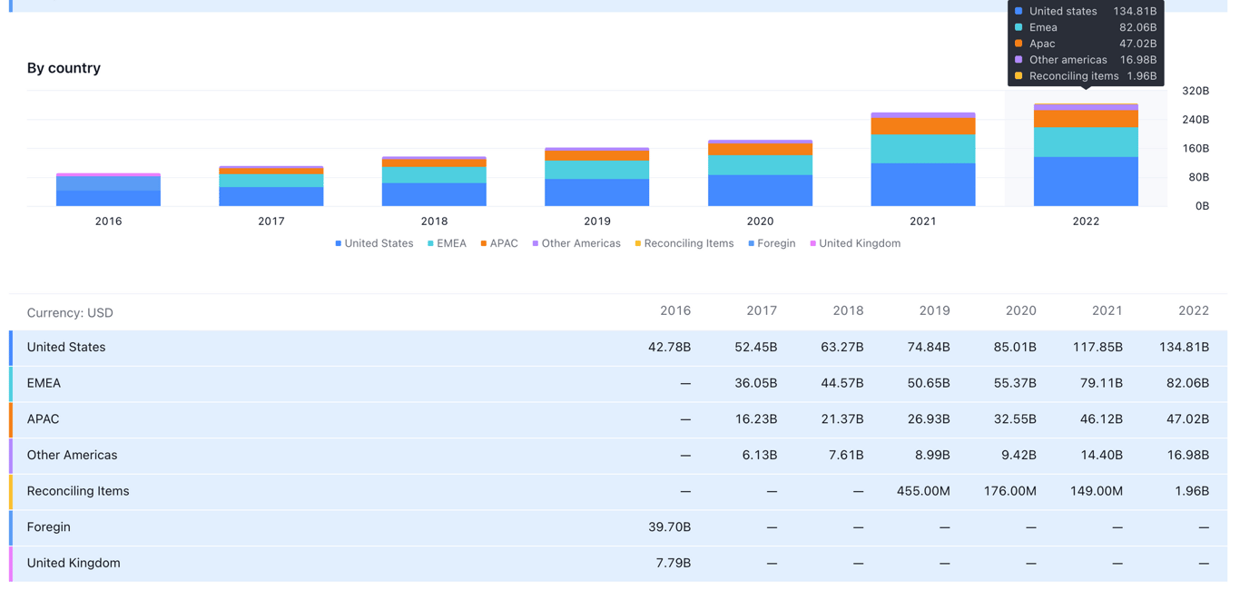Click the 2016 stacked bar
The width and height of the screenshot is (1240, 600).
(x=108, y=191)
